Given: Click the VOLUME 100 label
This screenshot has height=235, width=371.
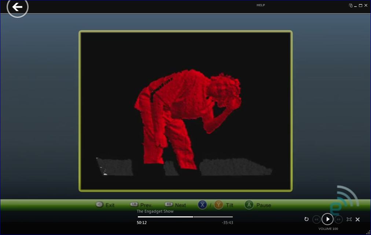Looking at the screenshot, I should [x=328, y=229].
